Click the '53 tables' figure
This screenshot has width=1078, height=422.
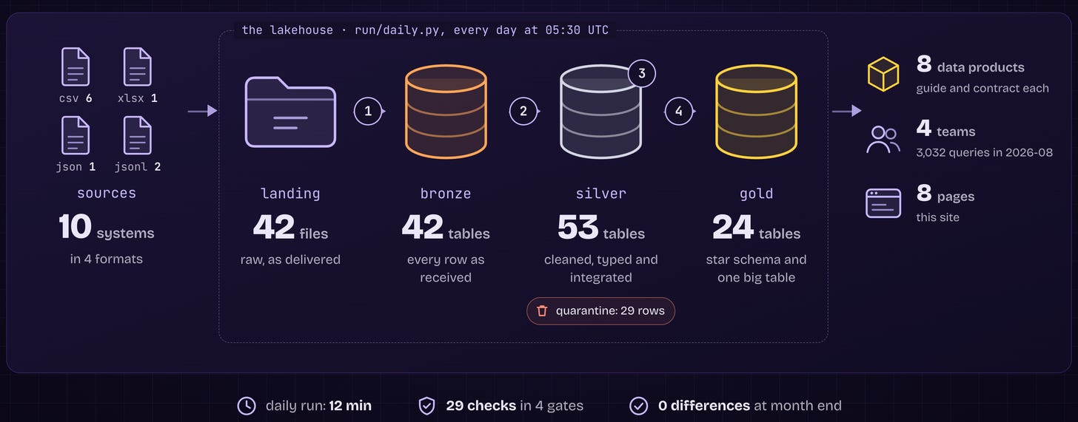tap(600, 228)
